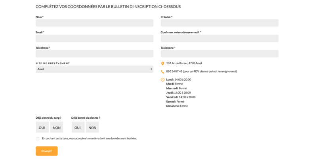Focus the Nom input field
317x160 pixels.
coord(94,23)
